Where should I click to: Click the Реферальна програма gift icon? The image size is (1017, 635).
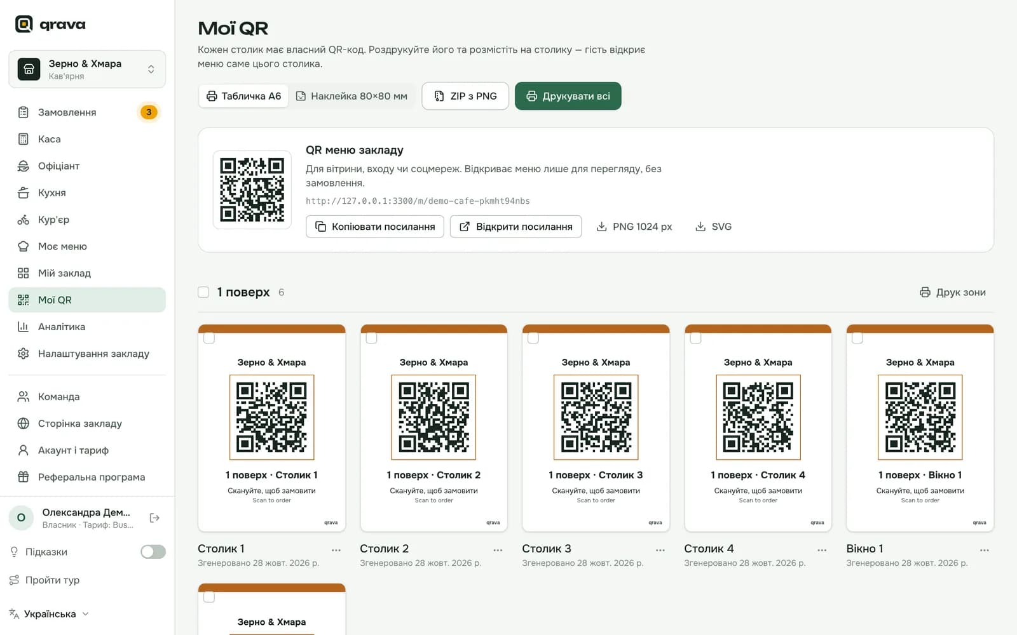24,477
